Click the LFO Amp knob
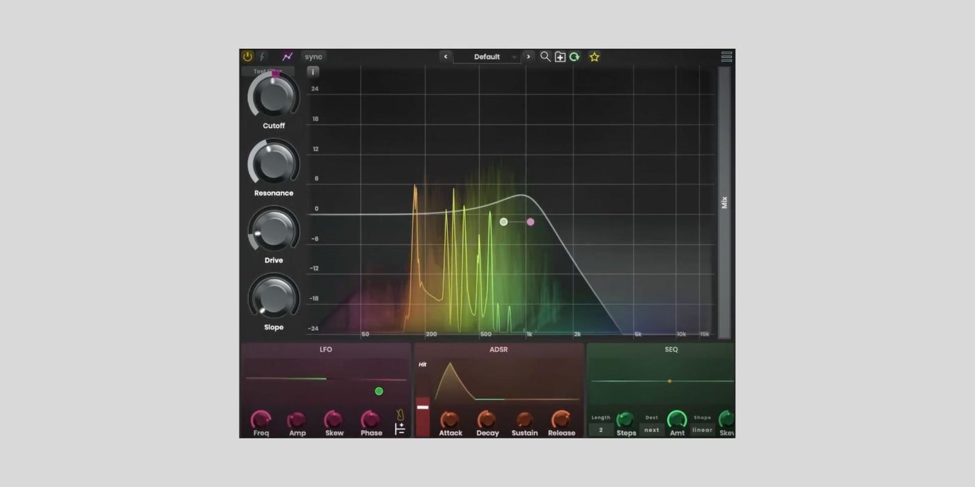This screenshot has width=975, height=487. point(297,420)
